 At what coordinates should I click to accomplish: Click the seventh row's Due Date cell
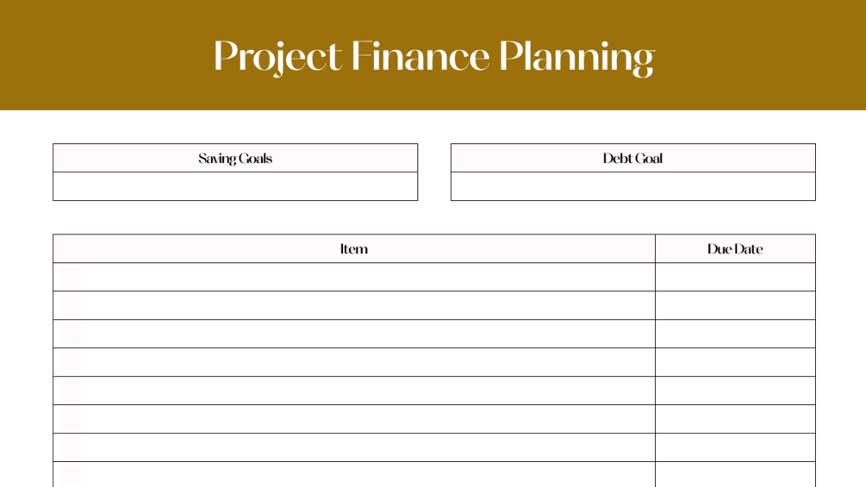[x=734, y=448]
